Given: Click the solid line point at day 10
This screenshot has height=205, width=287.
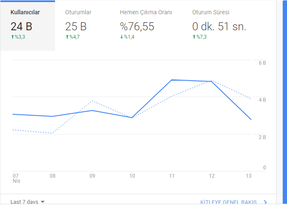Looking at the screenshot, I should (132, 118).
